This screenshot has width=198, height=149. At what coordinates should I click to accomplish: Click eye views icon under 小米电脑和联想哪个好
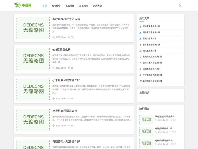click(x=69, y=99)
